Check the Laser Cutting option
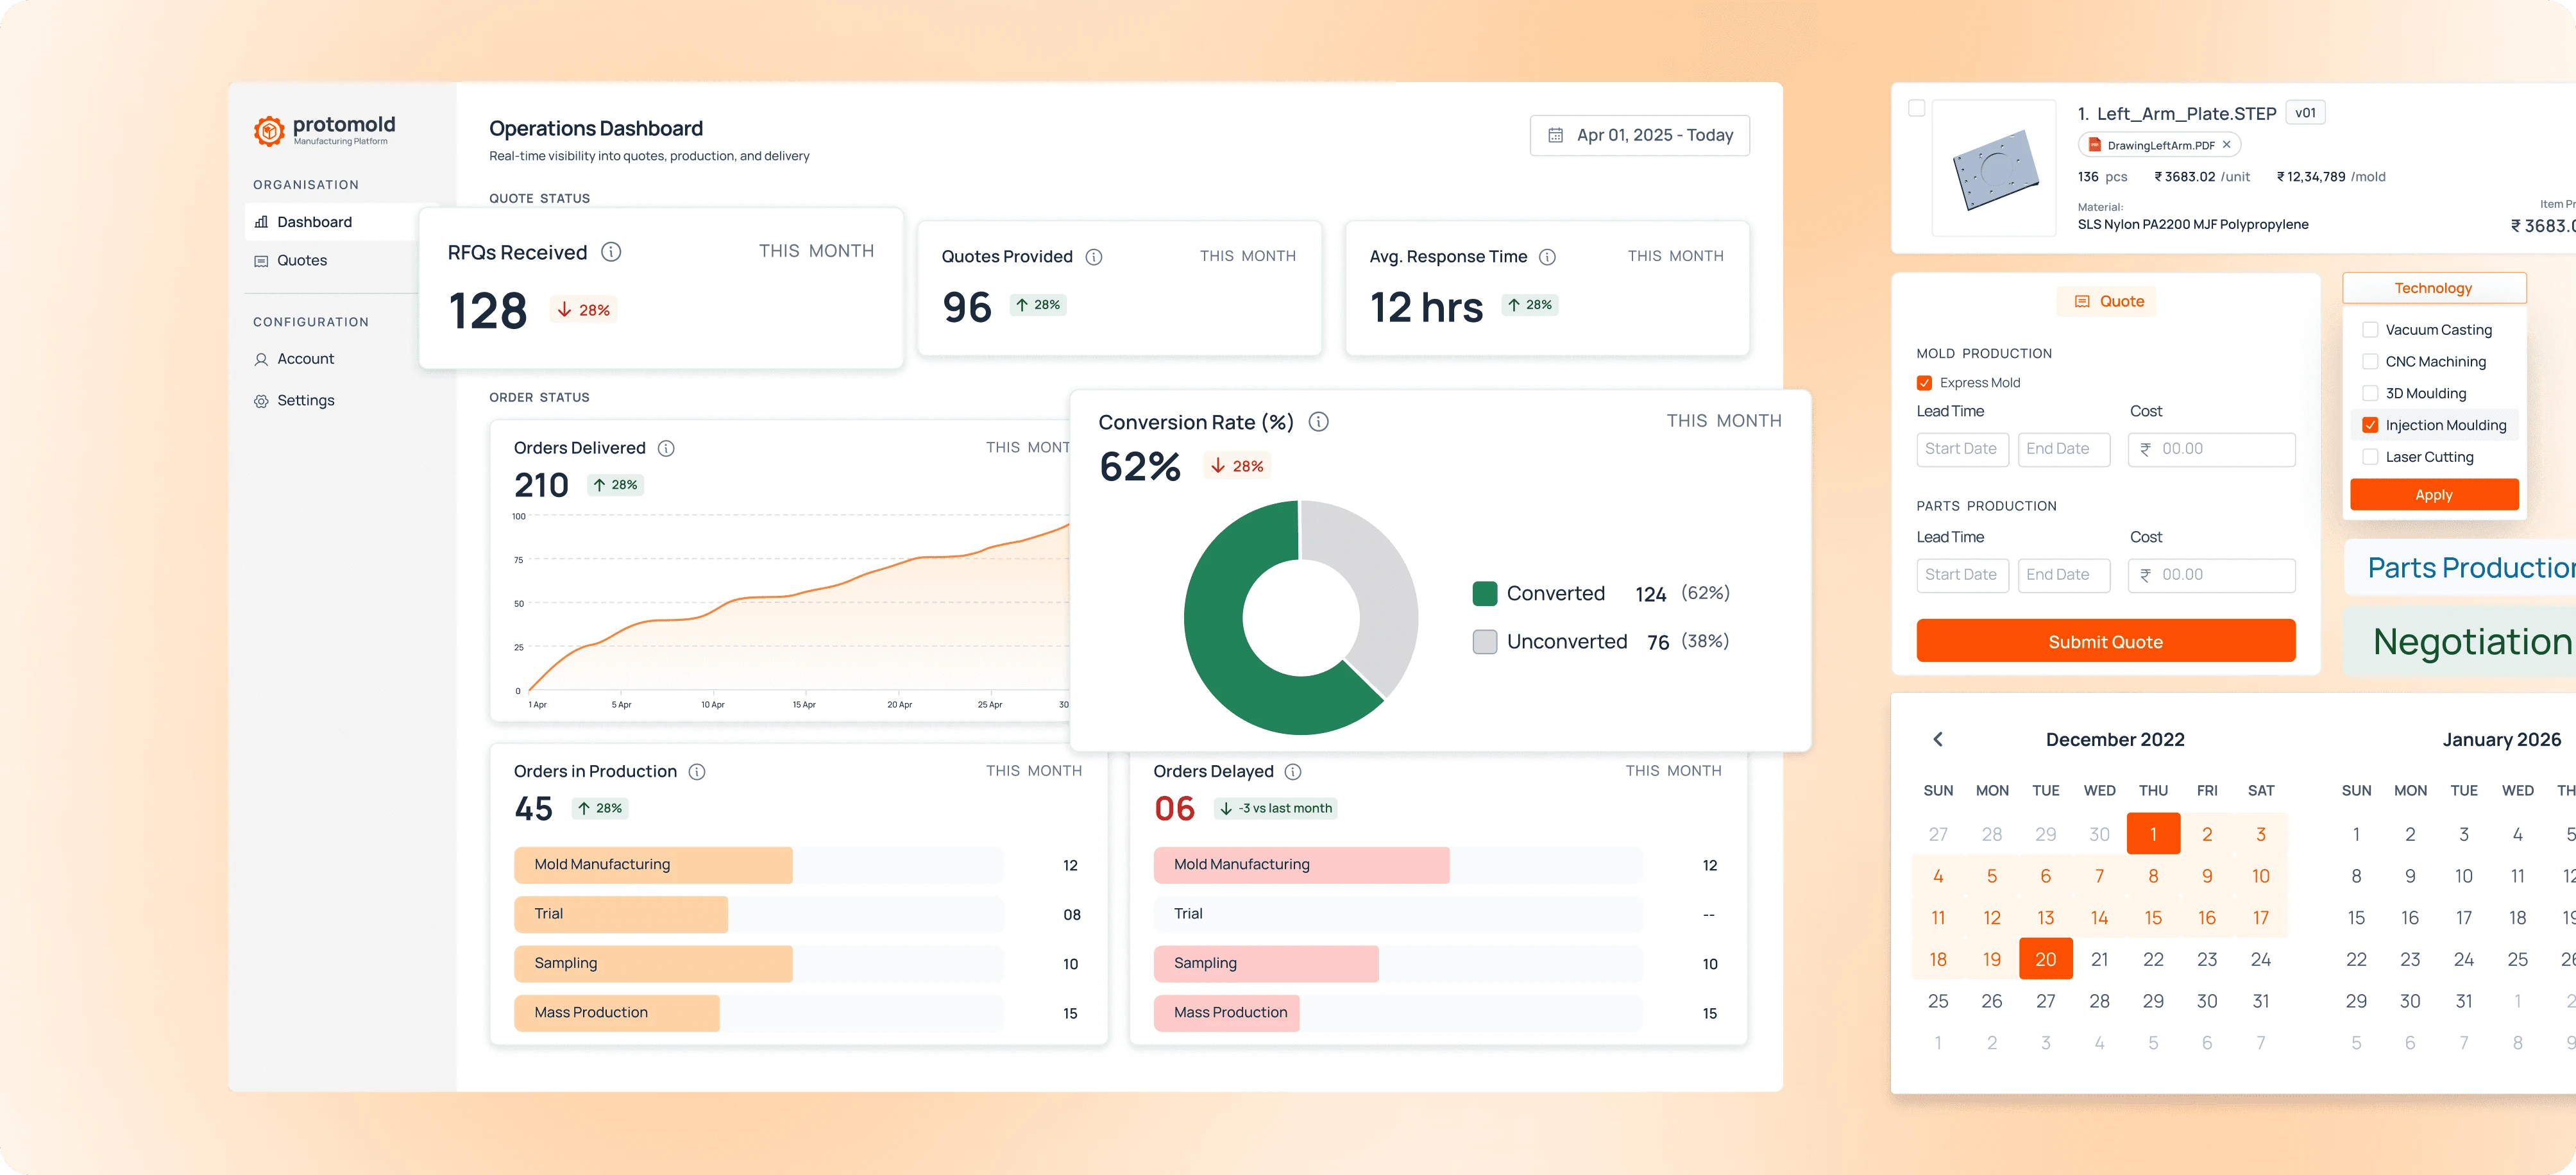The image size is (2576, 1175). click(x=2369, y=457)
